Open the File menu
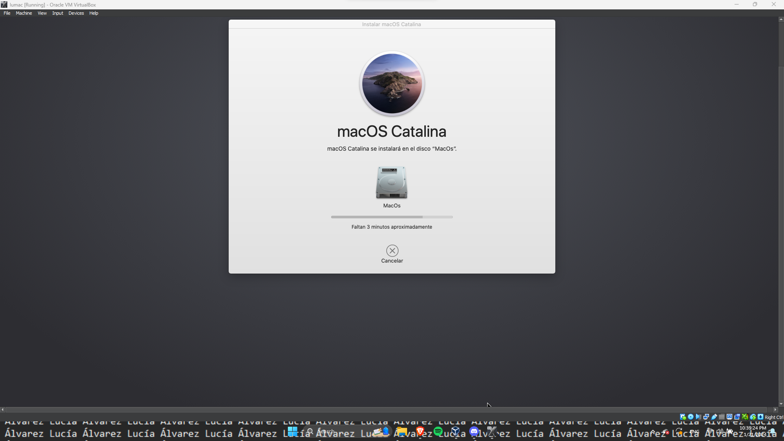Image resolution: width=784 pixels, height=441 pixels. click(x=7, y=13)
